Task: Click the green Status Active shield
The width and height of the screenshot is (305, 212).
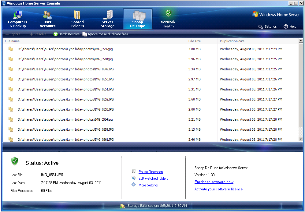Action: click(15, 161)
